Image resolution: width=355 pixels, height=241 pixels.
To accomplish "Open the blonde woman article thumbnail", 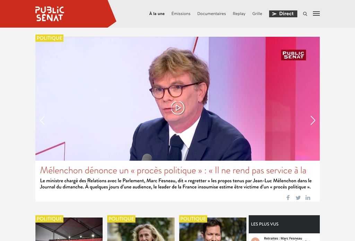I will [x=141, y=229].
